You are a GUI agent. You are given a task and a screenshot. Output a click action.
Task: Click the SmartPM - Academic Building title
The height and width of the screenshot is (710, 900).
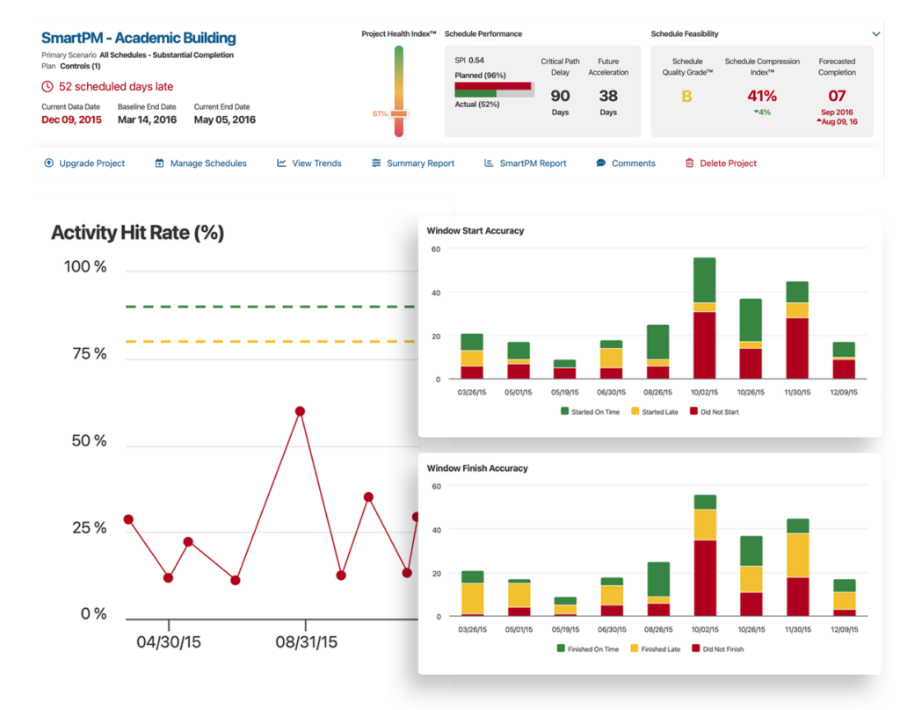(x=138, y=38)
